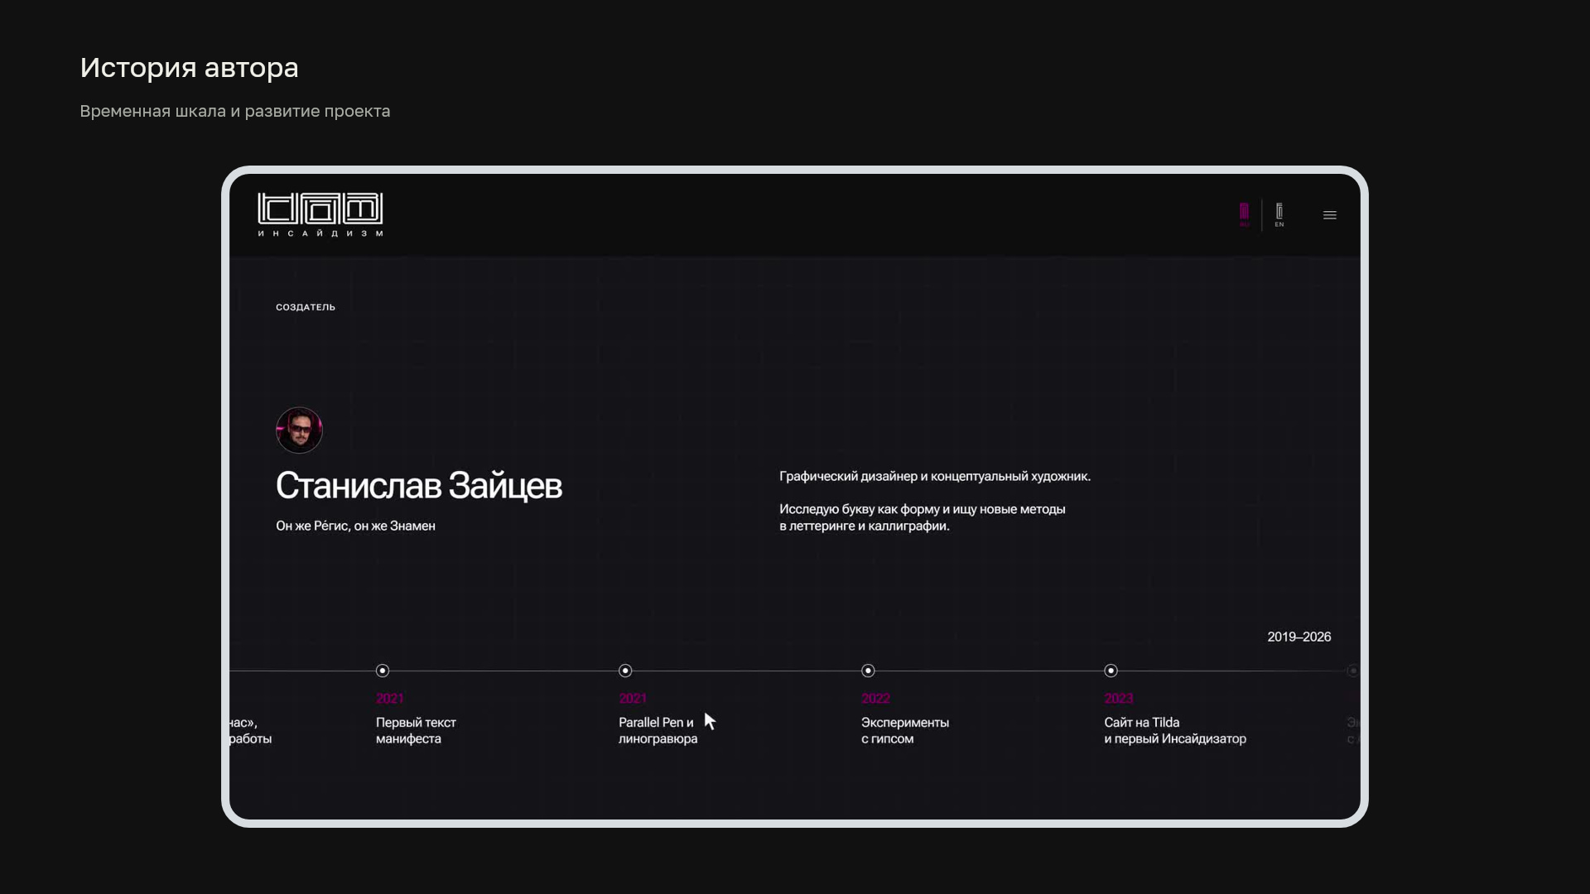Click the История автора title
This screenshot has width=1590, height=894.
click(x=189, y=68)
